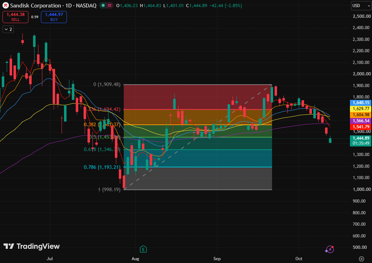Open the USD currency dropdown

[361, 5]
